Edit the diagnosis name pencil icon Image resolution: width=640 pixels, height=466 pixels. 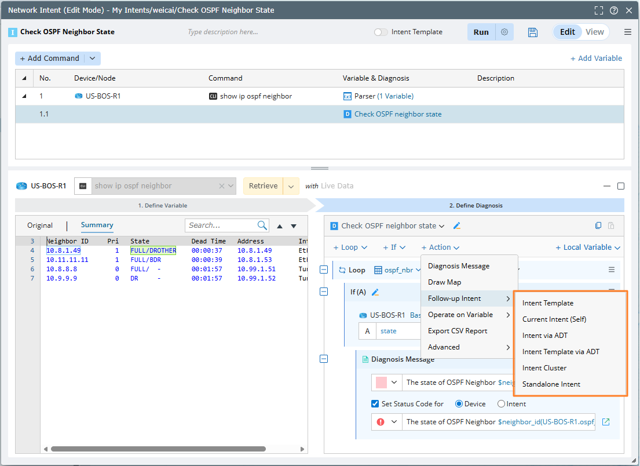click(456, 226)
